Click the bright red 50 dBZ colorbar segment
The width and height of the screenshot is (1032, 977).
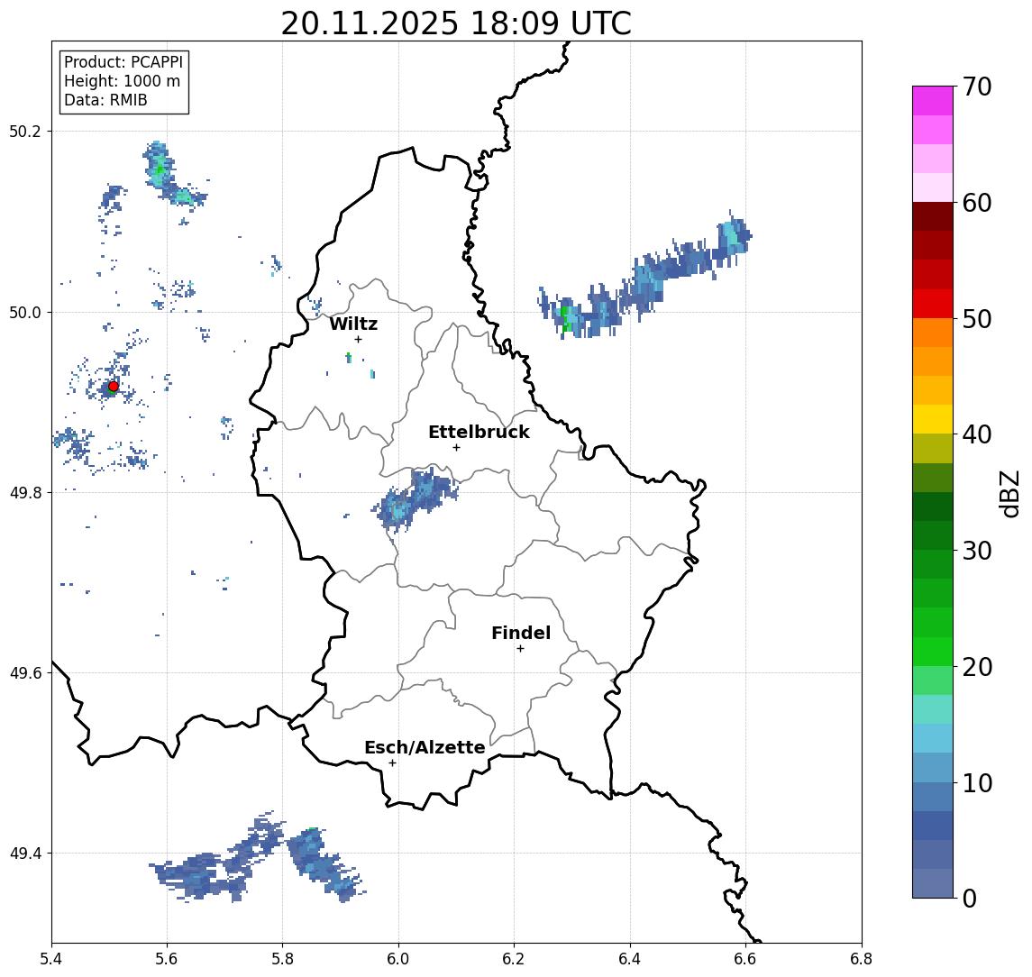click(x=933, y=304)
